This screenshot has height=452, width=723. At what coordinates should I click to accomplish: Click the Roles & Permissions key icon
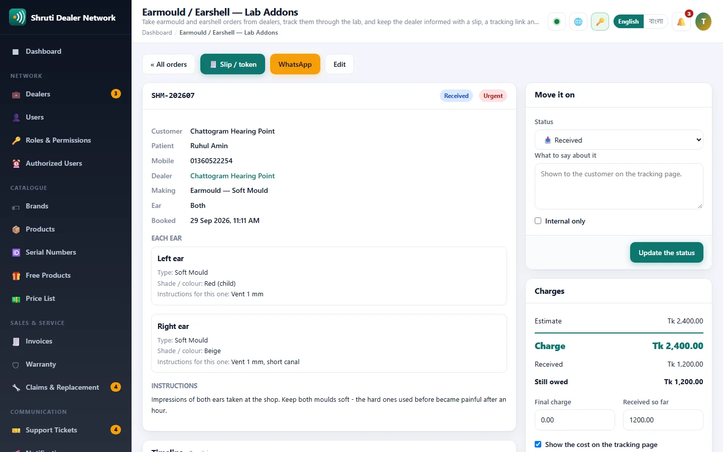[16, 141]
